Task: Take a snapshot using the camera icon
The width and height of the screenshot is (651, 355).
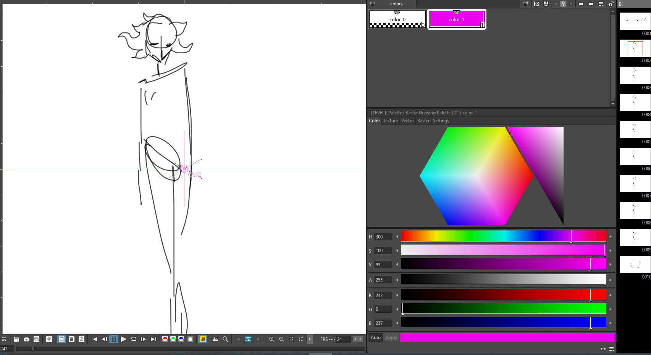Action: coord(26,339)
